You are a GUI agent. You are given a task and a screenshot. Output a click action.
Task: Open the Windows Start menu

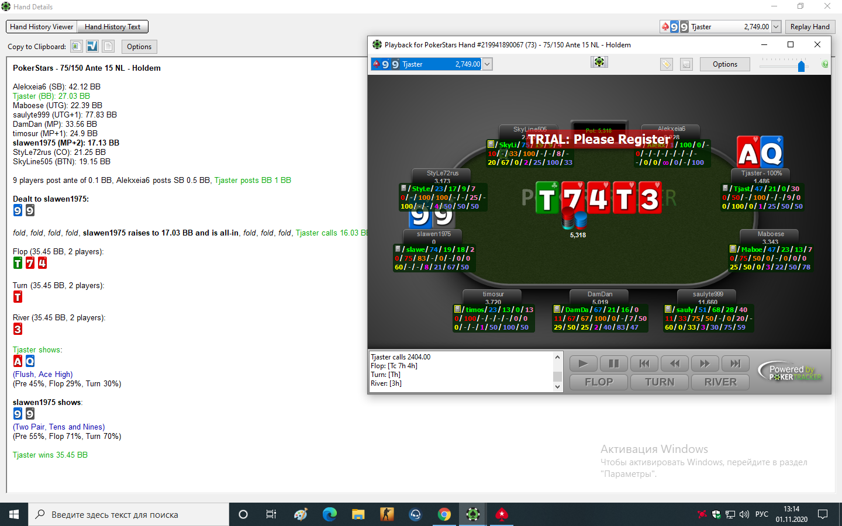pos(14,514)
